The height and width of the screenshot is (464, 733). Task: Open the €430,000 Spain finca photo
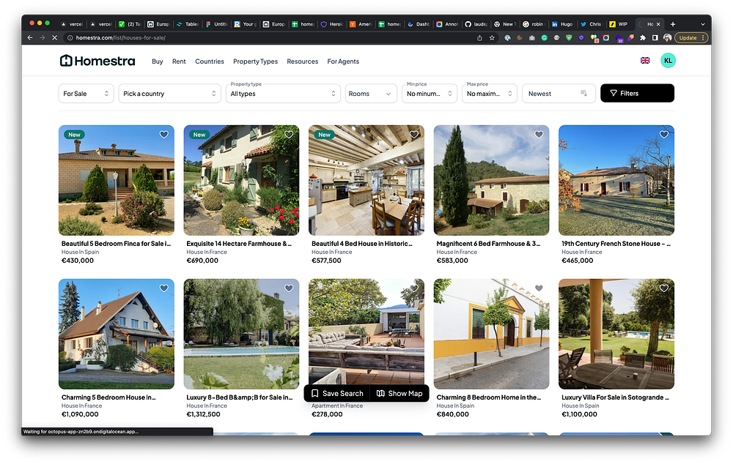117,180
